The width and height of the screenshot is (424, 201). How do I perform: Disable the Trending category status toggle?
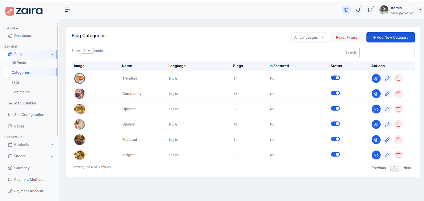pos(335,78)
